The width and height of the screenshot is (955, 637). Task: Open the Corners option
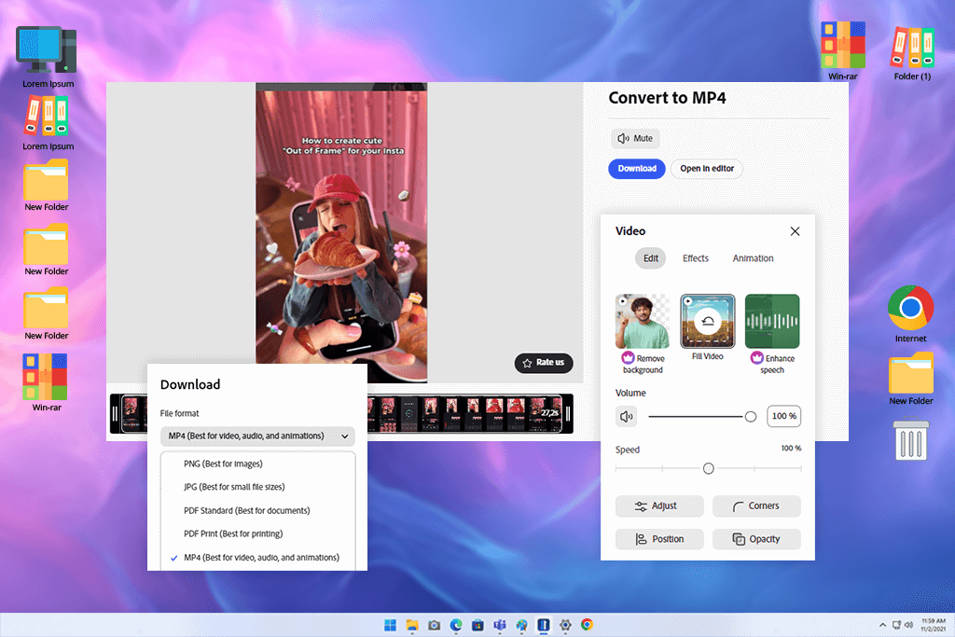(x=756, y=506)
